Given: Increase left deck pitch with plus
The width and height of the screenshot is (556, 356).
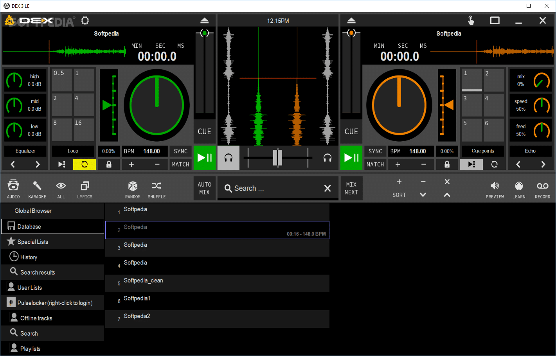Looking at the screenshot, I should click(131, 164).
